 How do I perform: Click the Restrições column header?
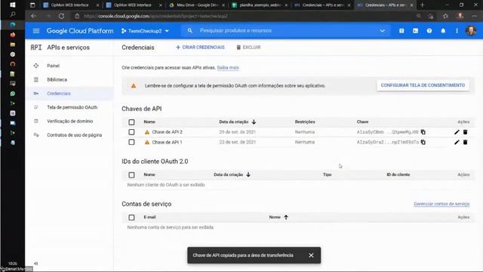(305, 122)
